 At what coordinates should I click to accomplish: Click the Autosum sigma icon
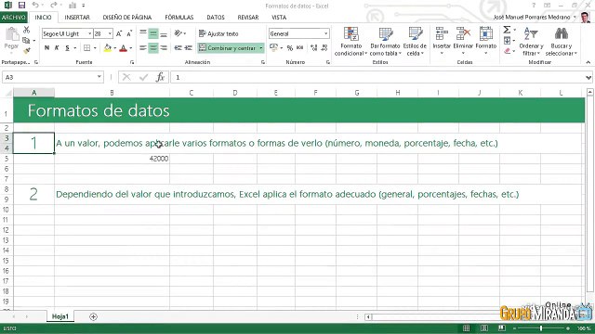coord(507,30)
